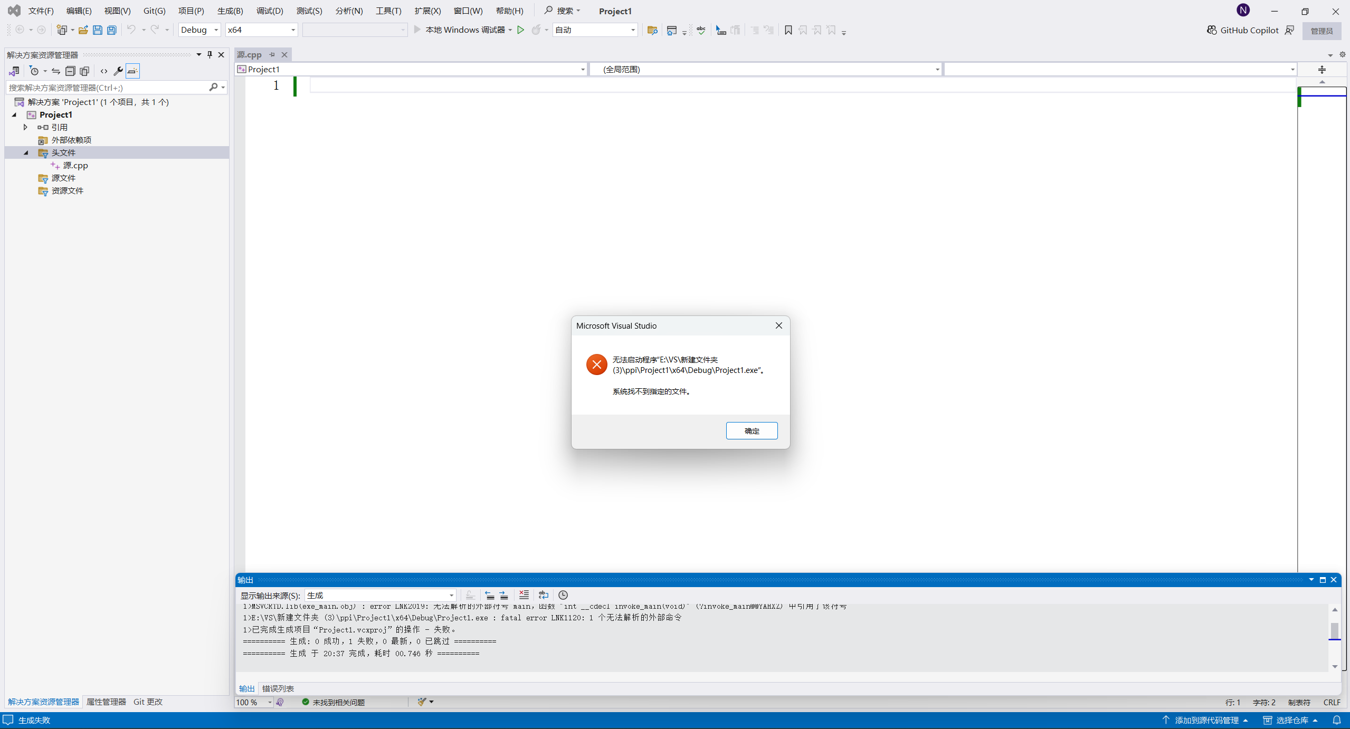Click the user account avatar N

tap(1243, 10)
